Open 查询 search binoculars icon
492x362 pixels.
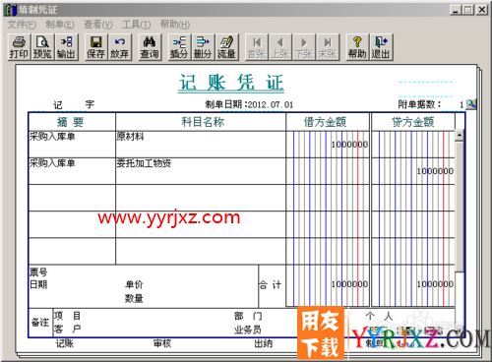click(150, 47)
